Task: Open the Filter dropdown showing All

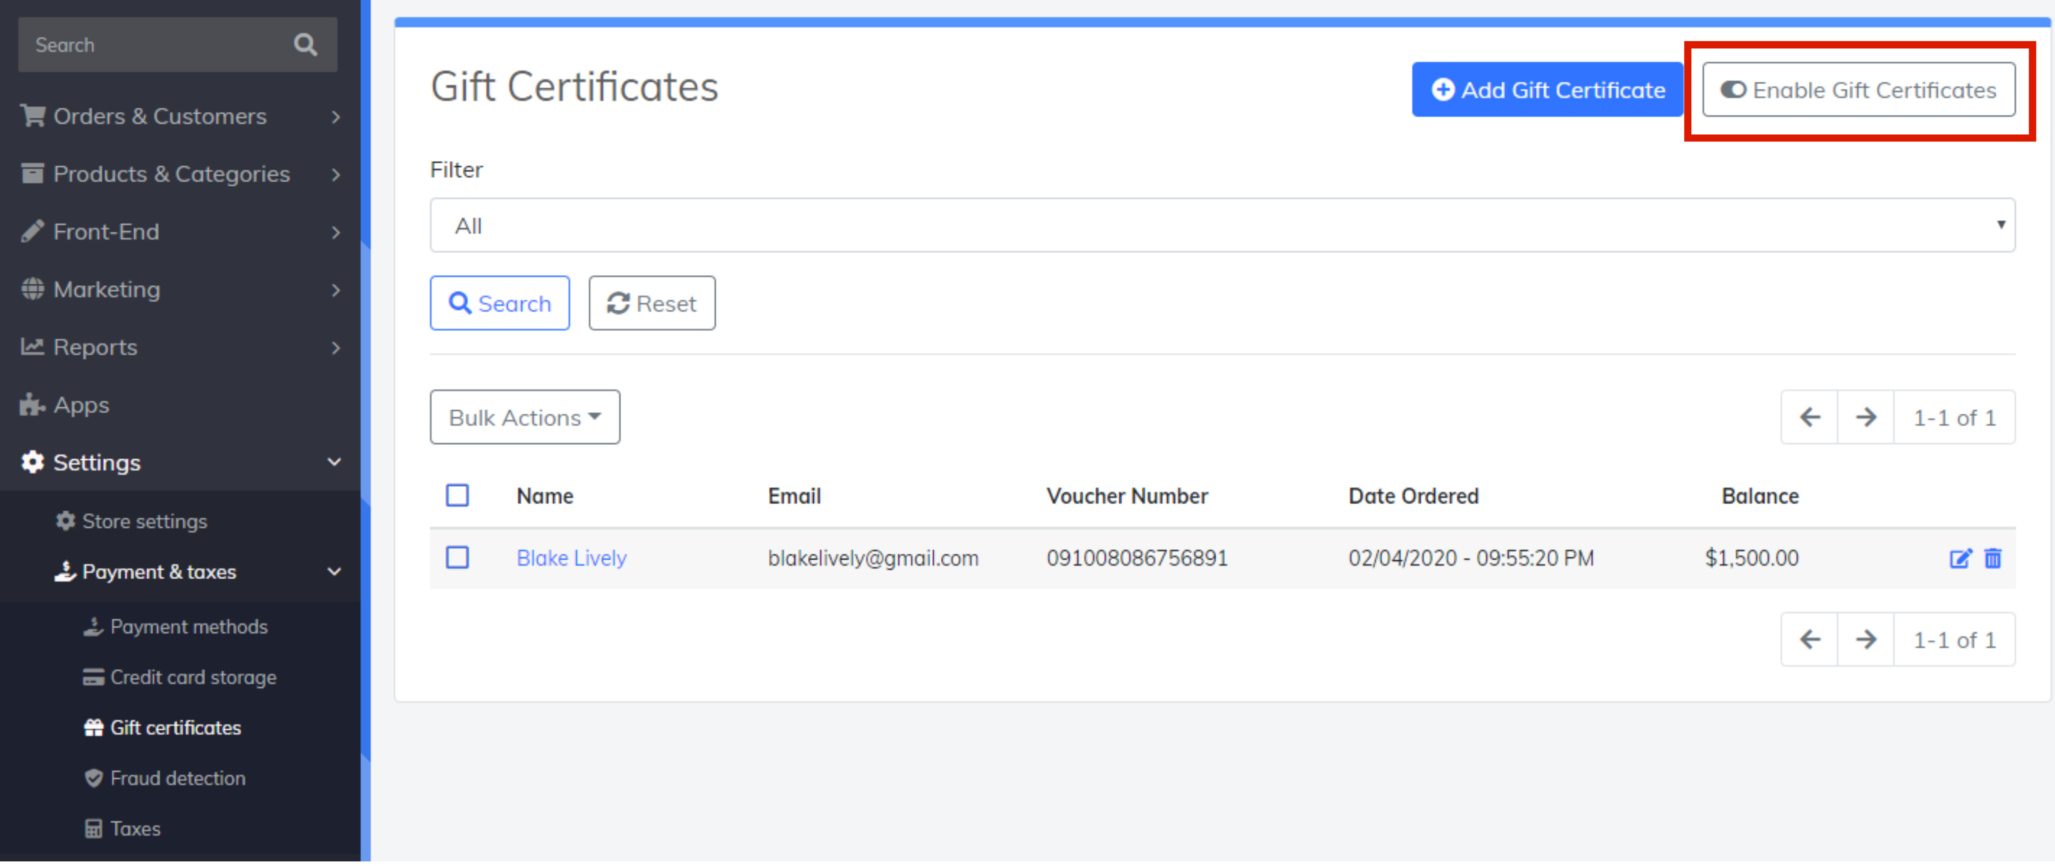Action: pos(1222,226)
